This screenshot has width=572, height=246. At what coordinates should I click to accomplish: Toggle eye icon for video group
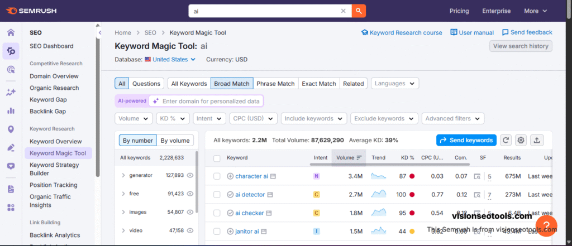[190, 230]
